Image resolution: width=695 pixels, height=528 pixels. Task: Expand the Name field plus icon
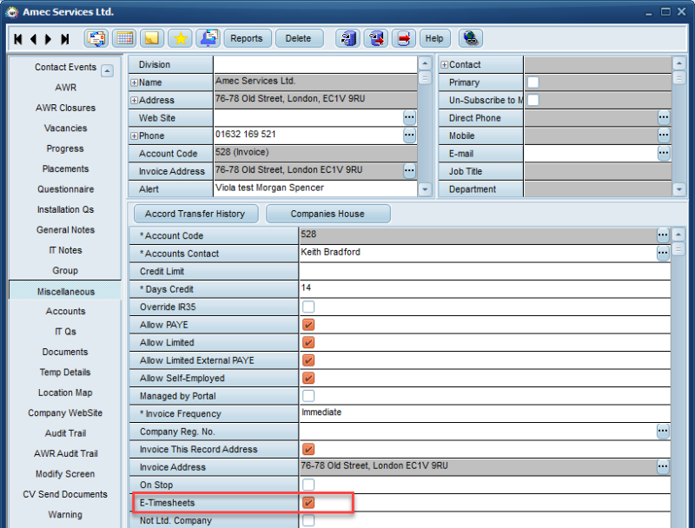pos(134,82)
